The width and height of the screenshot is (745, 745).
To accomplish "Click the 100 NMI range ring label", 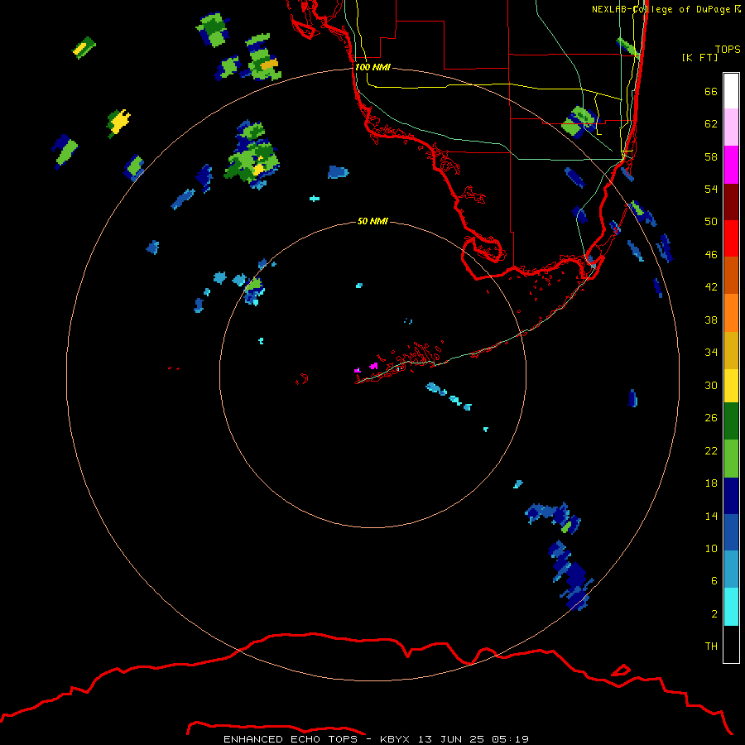I will tap(372, 68).
